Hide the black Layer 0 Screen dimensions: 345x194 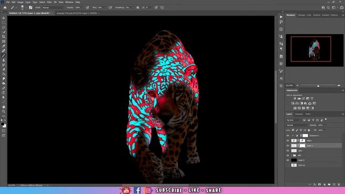pos(288,161)
